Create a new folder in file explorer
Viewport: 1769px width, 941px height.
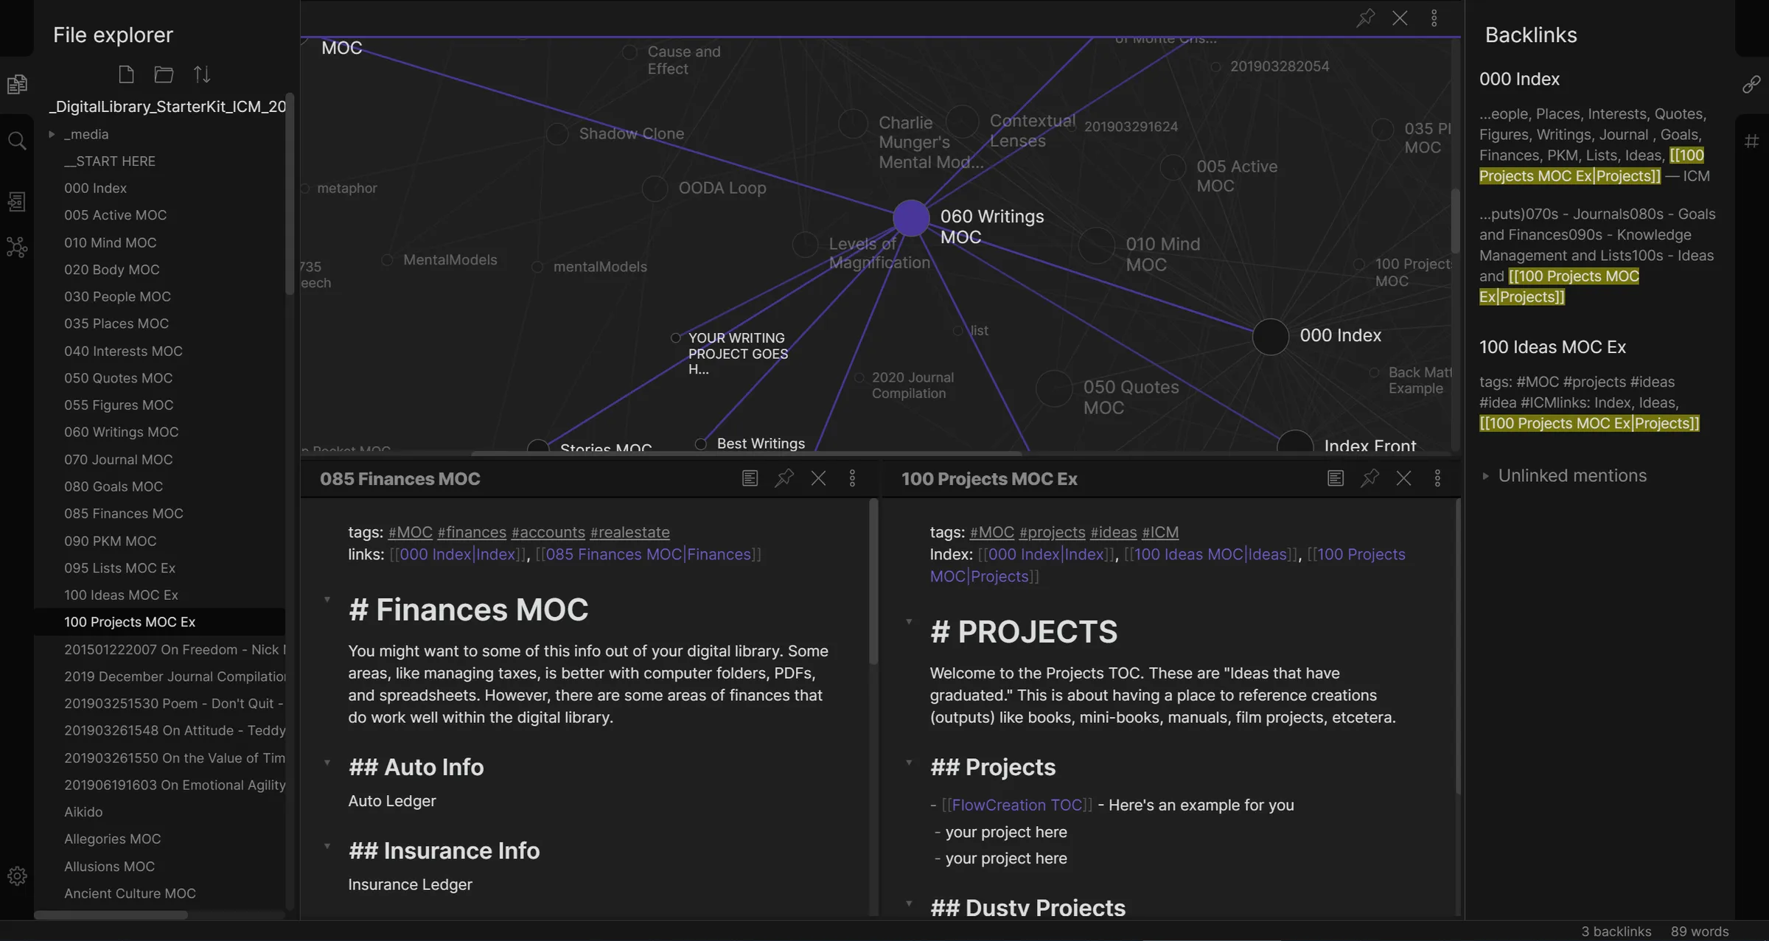[x=164, y=74]
